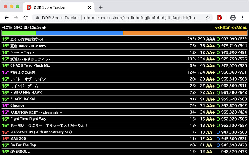Screen dimensions: 249x155
Task: Click the green full-combo circle for Bounce Trippy
Action: 218,53
